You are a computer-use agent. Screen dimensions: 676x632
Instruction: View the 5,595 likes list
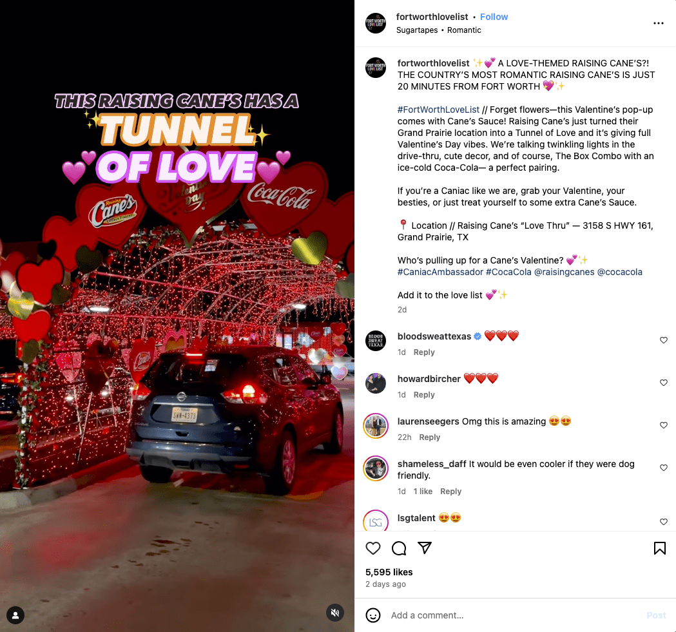coord(389,572)
